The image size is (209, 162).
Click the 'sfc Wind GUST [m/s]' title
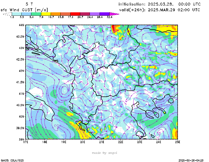click(x=24, y=10)
